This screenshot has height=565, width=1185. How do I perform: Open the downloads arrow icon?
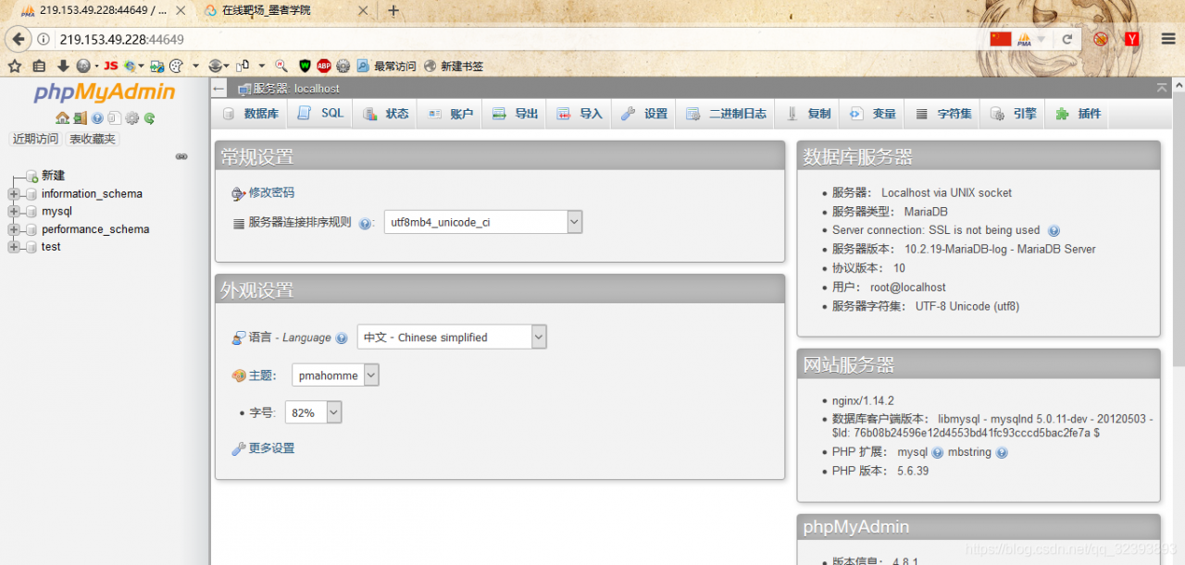coord(63,66)
